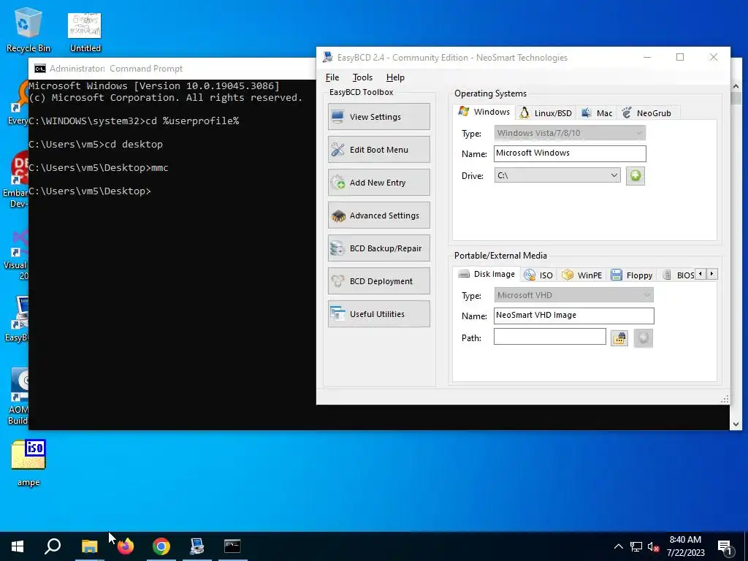Switch to the Mac tab
The height and width of the screenshot is (561, 748).
point(597,113)
